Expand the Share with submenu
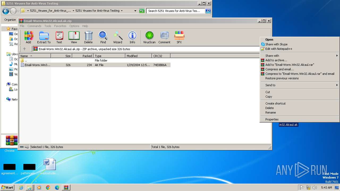The width and height of the screenshot is (340, 191). [x=300, y=56]
